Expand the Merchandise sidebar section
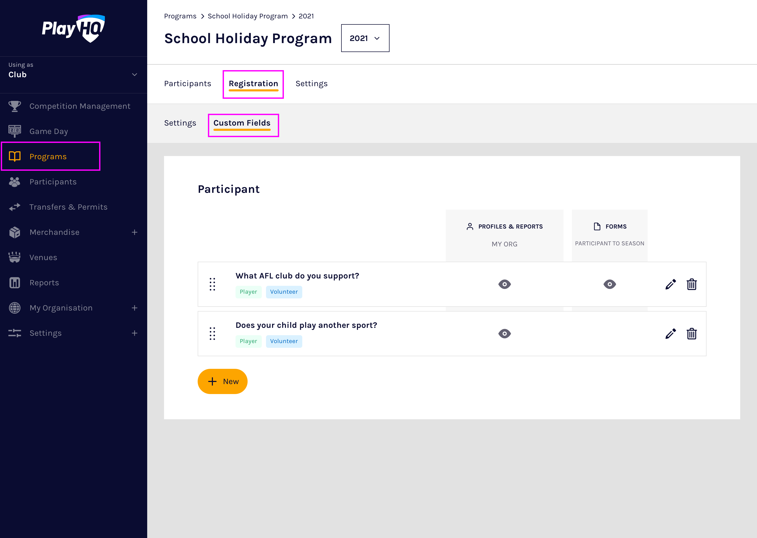The image size is (757, 538). (x=134, y=232)
